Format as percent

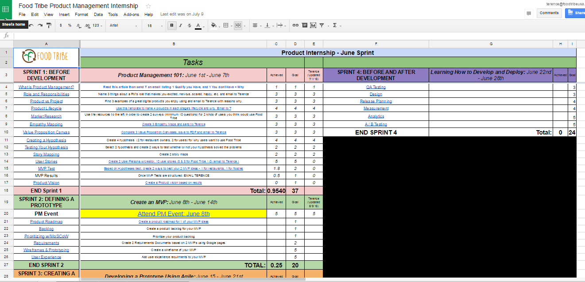[70, 26]
